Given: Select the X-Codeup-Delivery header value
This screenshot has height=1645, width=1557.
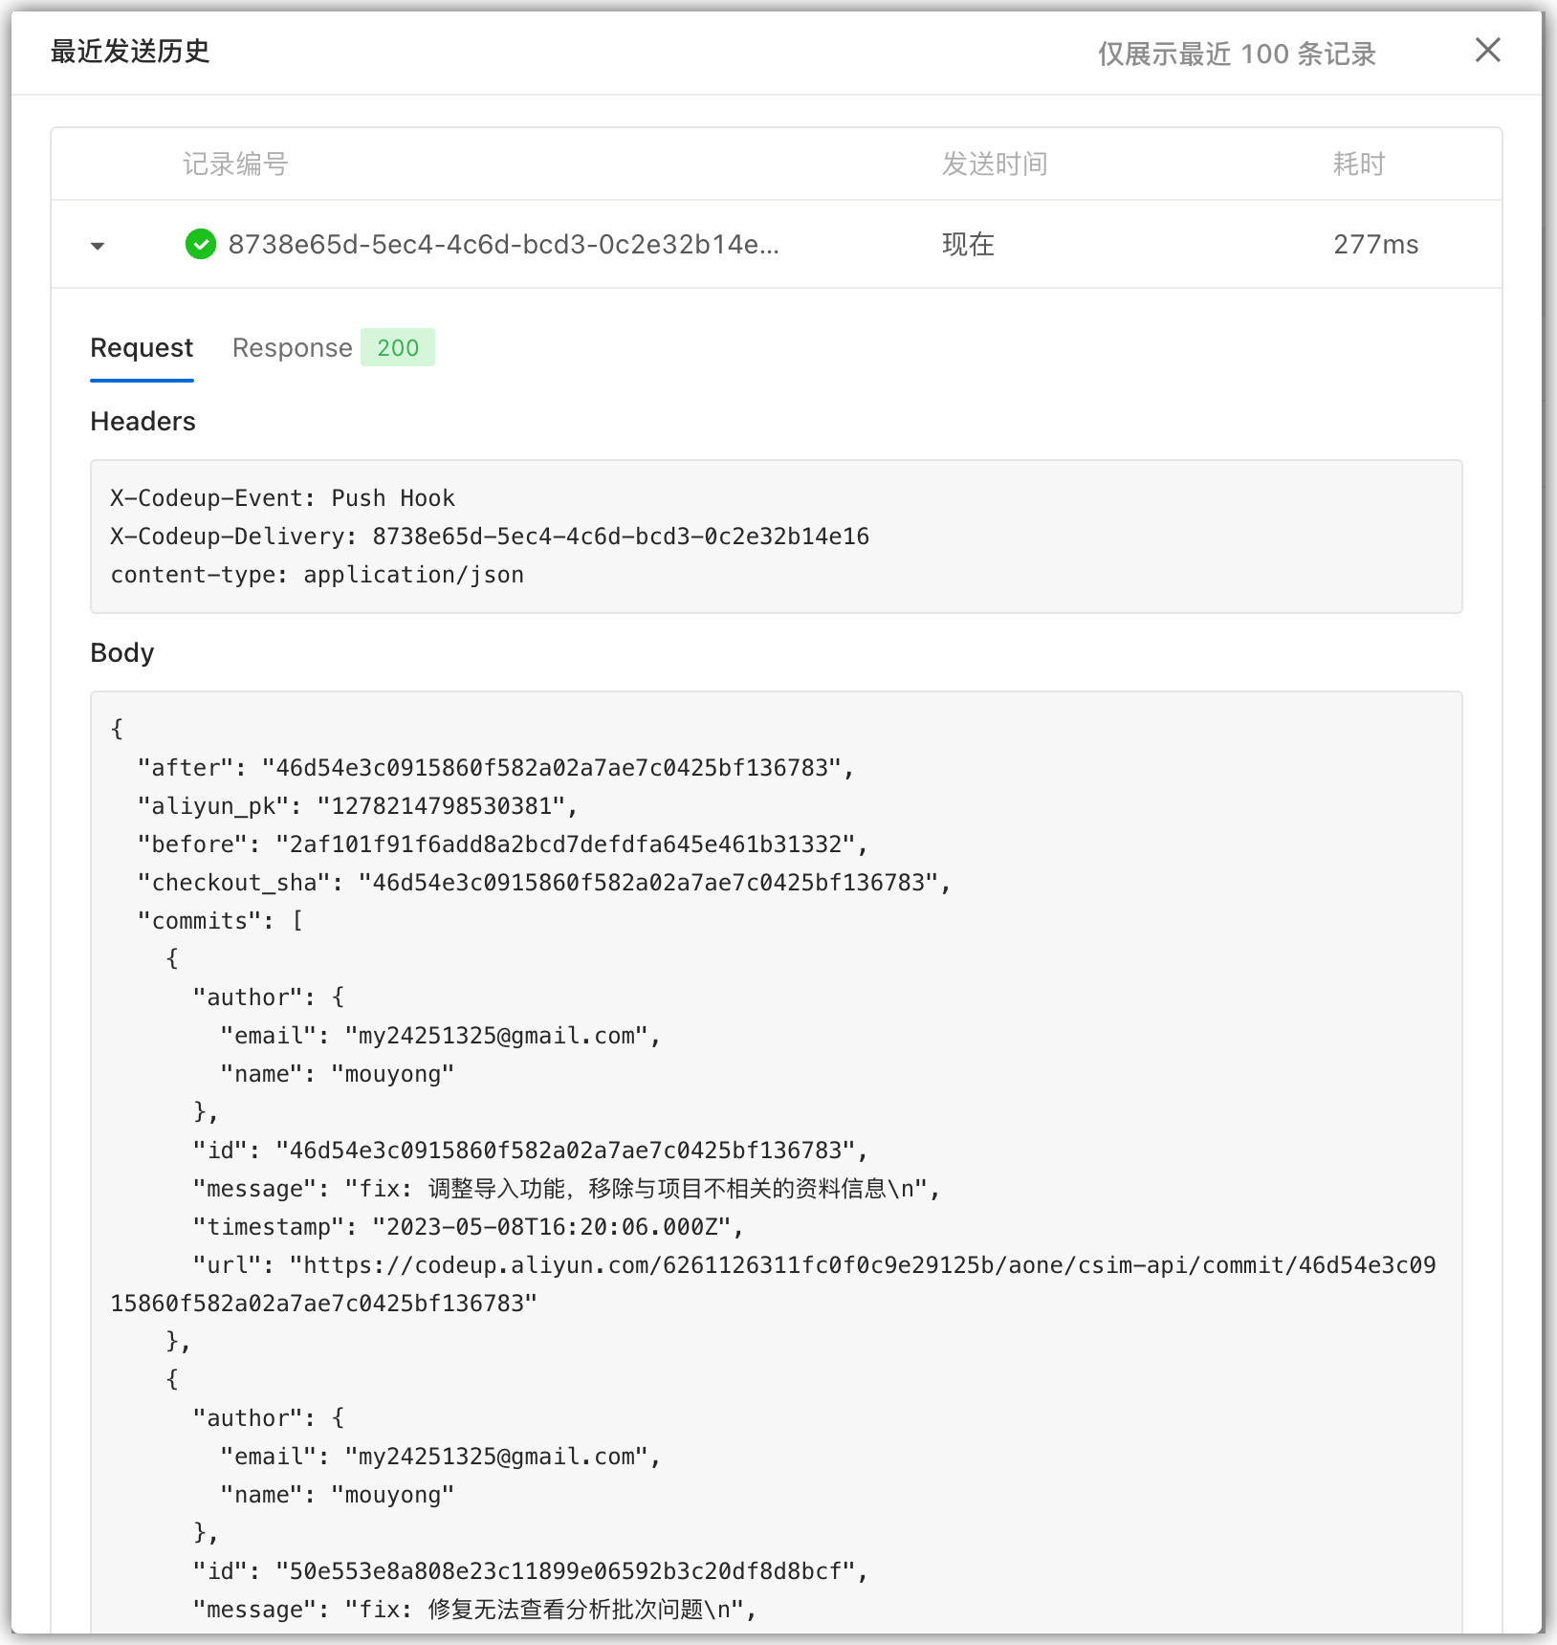Looking at the screenshot, I should (621, 536).
